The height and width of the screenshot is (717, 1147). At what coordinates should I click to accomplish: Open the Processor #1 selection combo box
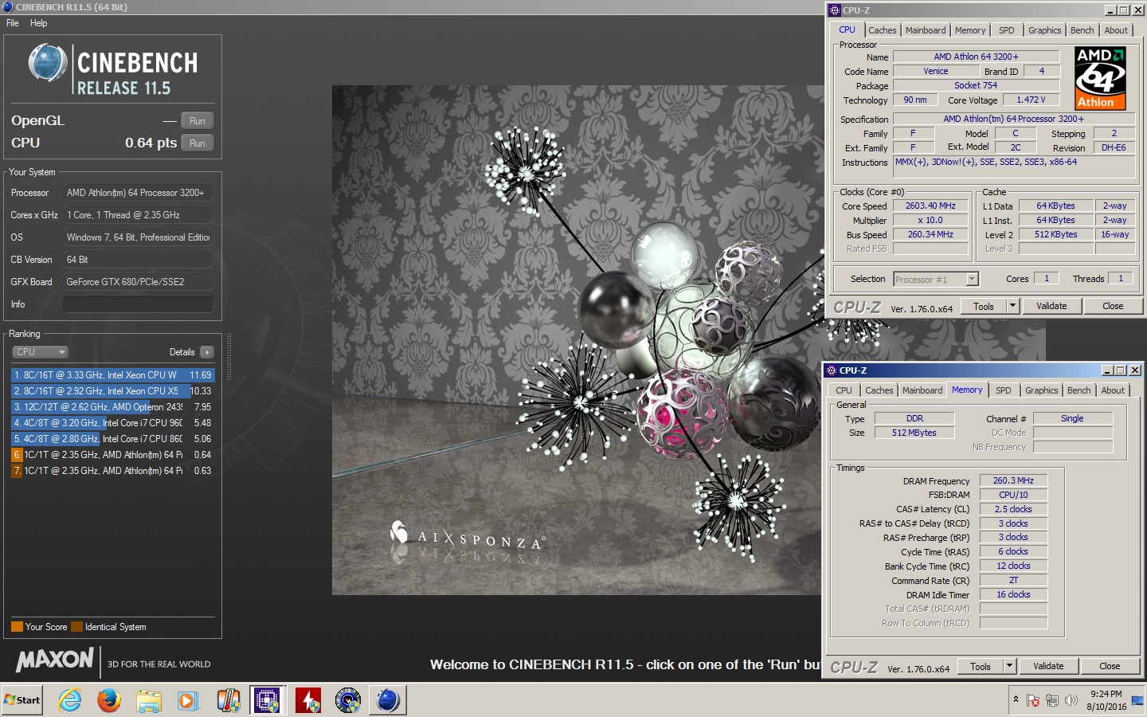(936, 279)
